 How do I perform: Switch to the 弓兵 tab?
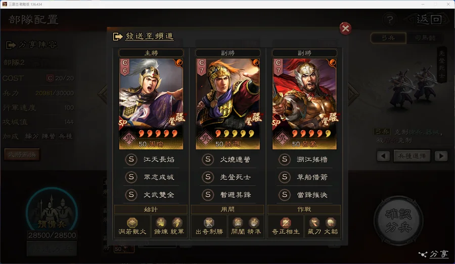388,38
